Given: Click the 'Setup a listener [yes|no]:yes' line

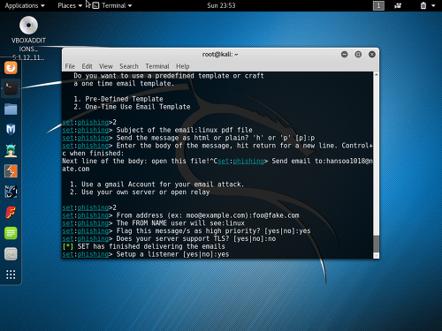Looking at the screenshot, I should coord(146,254).
